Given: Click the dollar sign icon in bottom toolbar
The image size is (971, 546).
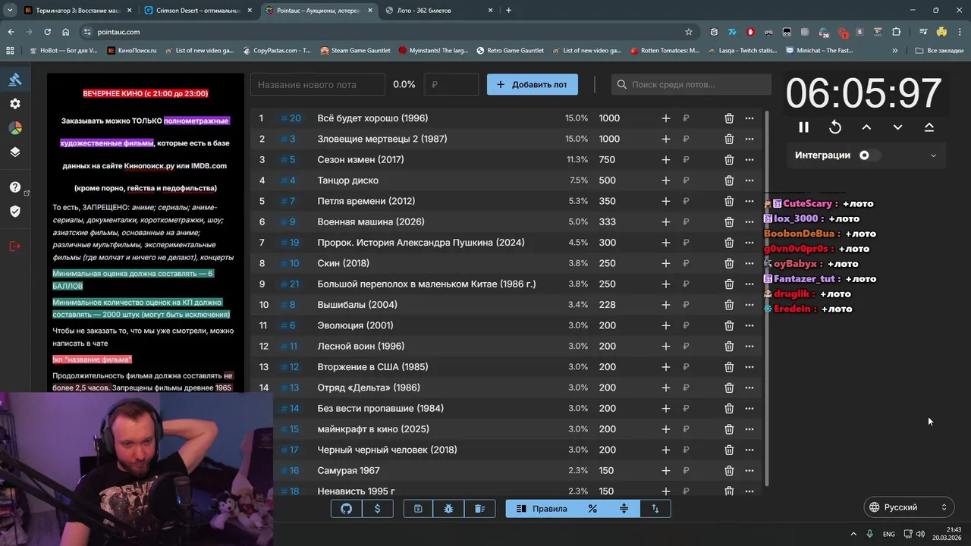Looking at the screenshot, I should [x=378, y=509].
